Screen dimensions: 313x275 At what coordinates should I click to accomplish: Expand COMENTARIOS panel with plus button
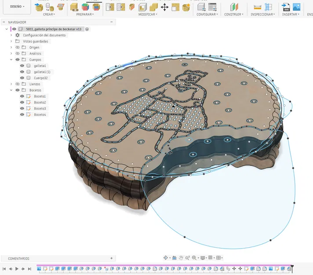111,258
